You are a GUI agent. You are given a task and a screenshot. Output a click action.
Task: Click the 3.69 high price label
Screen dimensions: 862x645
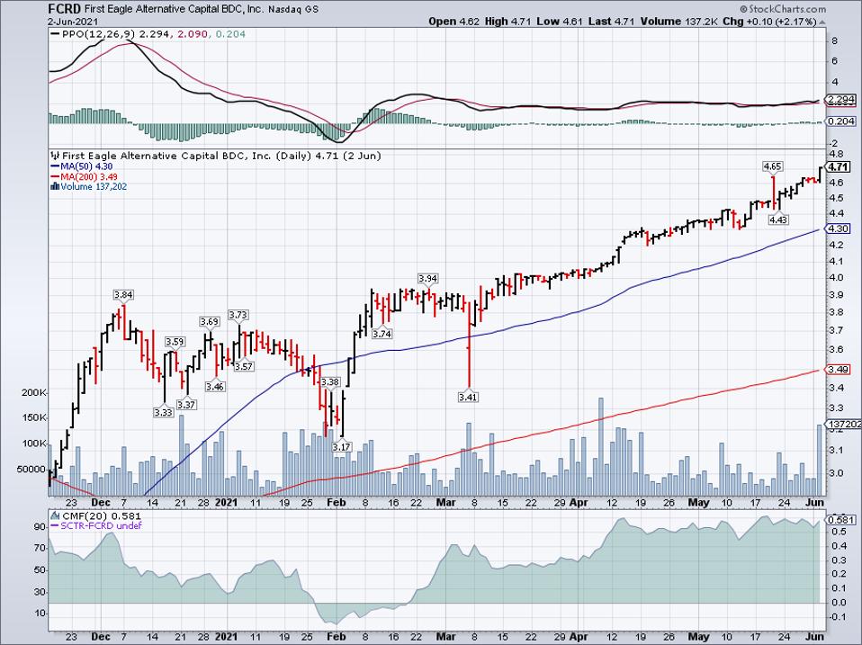point(209,321)
